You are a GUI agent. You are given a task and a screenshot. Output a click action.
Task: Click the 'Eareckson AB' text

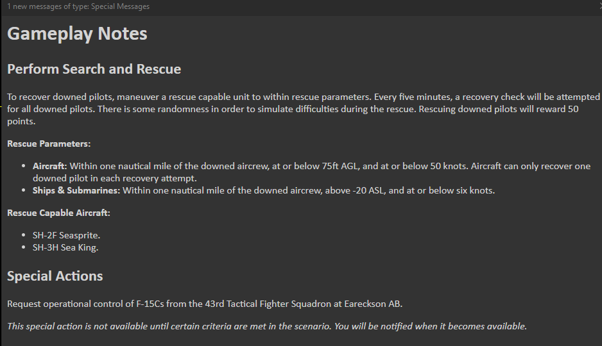point(372,304)
